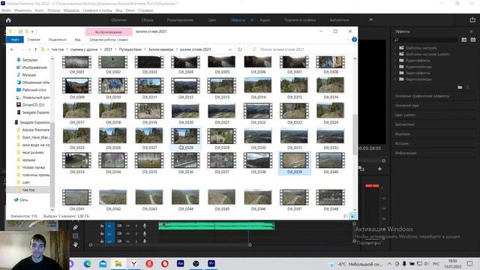The width and height of the screenshot is (480, 270).
Task: Open the Lumetri Color collapsed panel
Action: 405,115
